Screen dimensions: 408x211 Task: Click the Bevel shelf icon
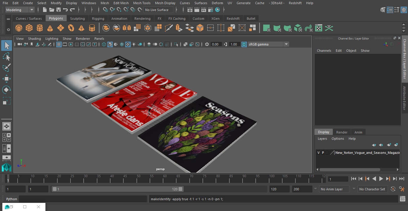tap(200, 28)
